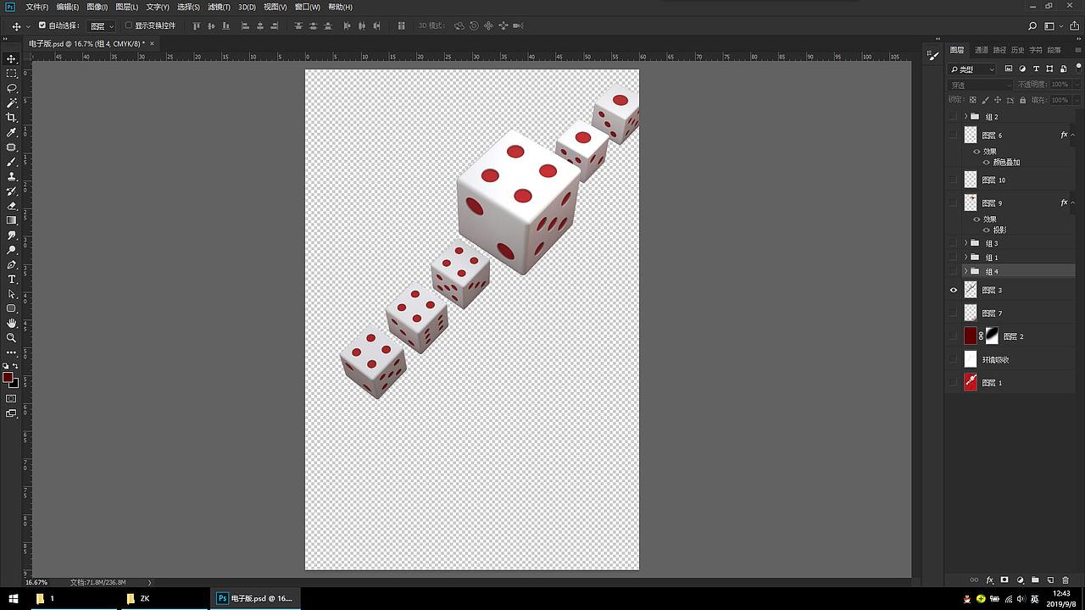Select the Lasso tool

pyautogui.click(x=12, y=88)
